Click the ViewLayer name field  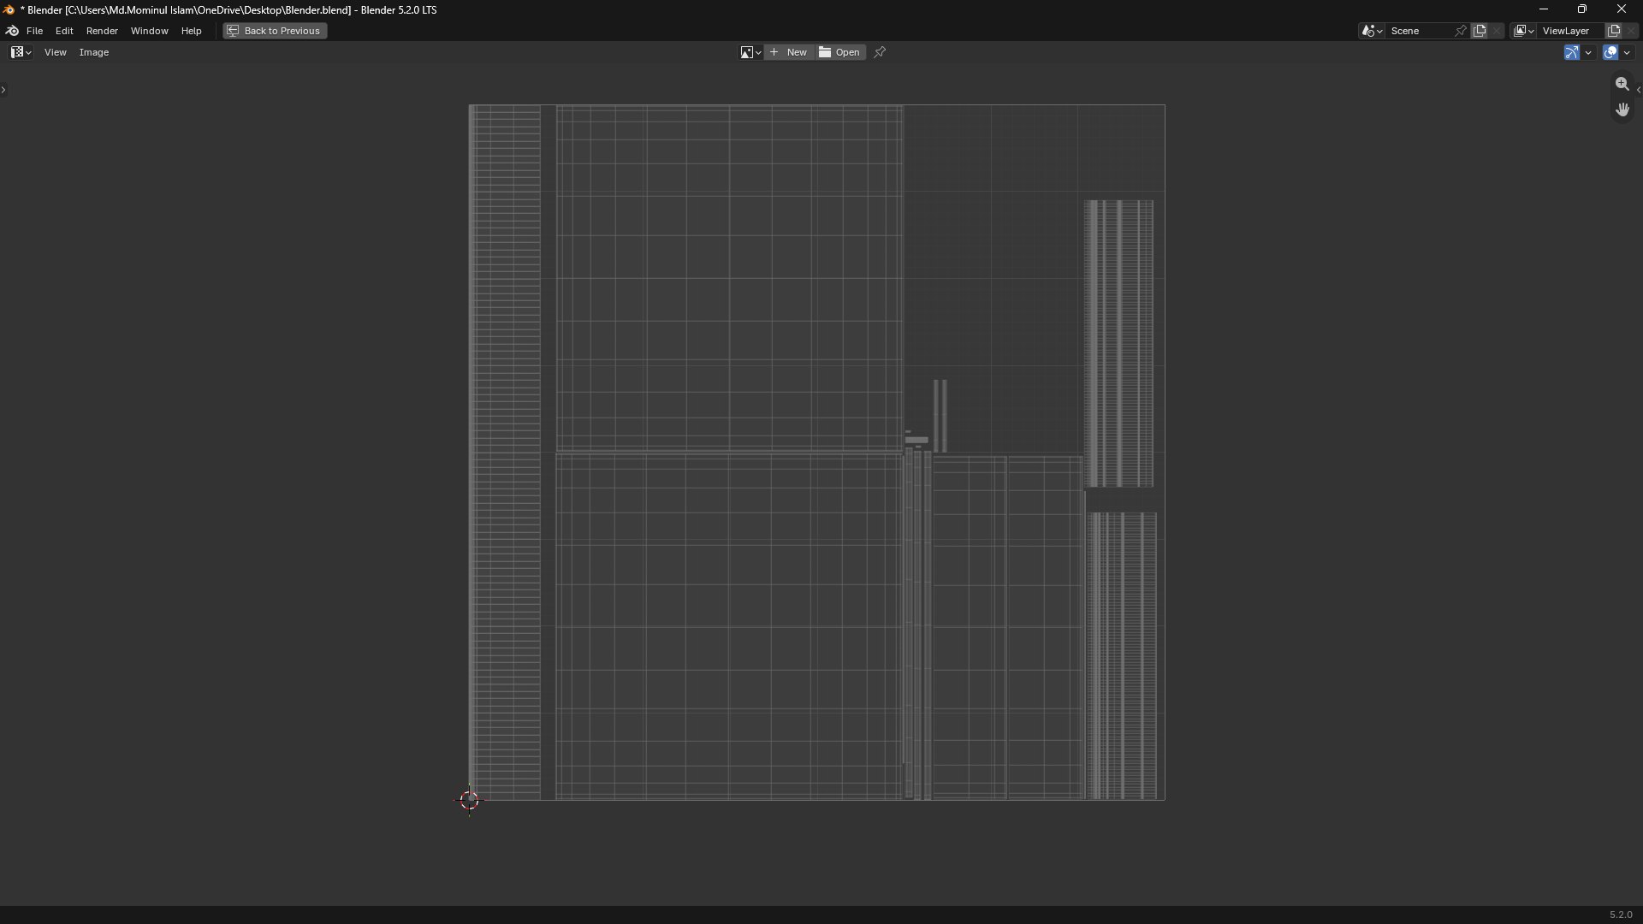(x=1571, y=31)
